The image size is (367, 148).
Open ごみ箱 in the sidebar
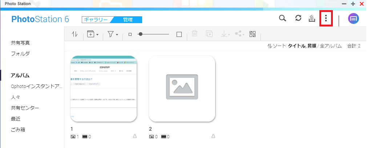18,130
